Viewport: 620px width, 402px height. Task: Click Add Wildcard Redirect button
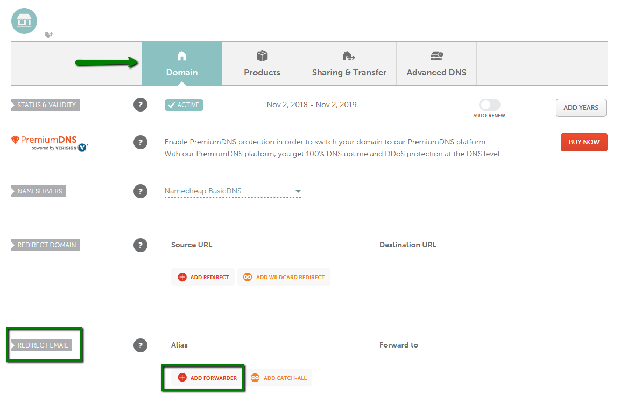[284, 277]
